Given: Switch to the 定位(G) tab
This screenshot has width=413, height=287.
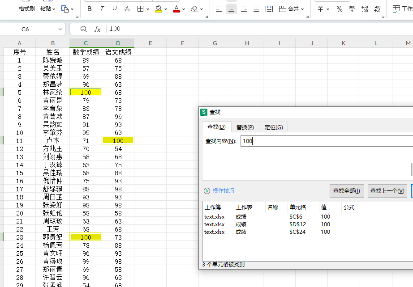Looking at the screenshot, I should (274, 127).
